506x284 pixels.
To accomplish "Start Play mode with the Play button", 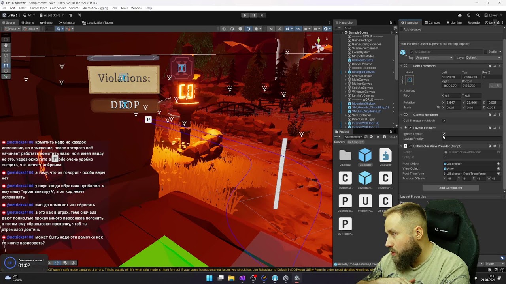I will coord(245,15).
